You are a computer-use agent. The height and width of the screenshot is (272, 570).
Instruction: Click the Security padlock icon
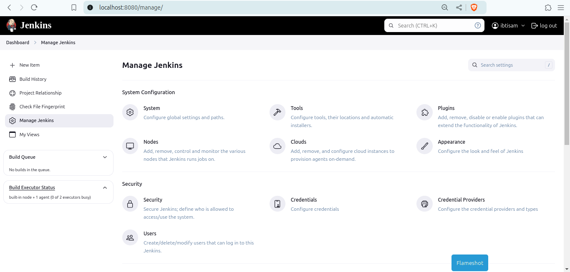(x=130, y=204)
